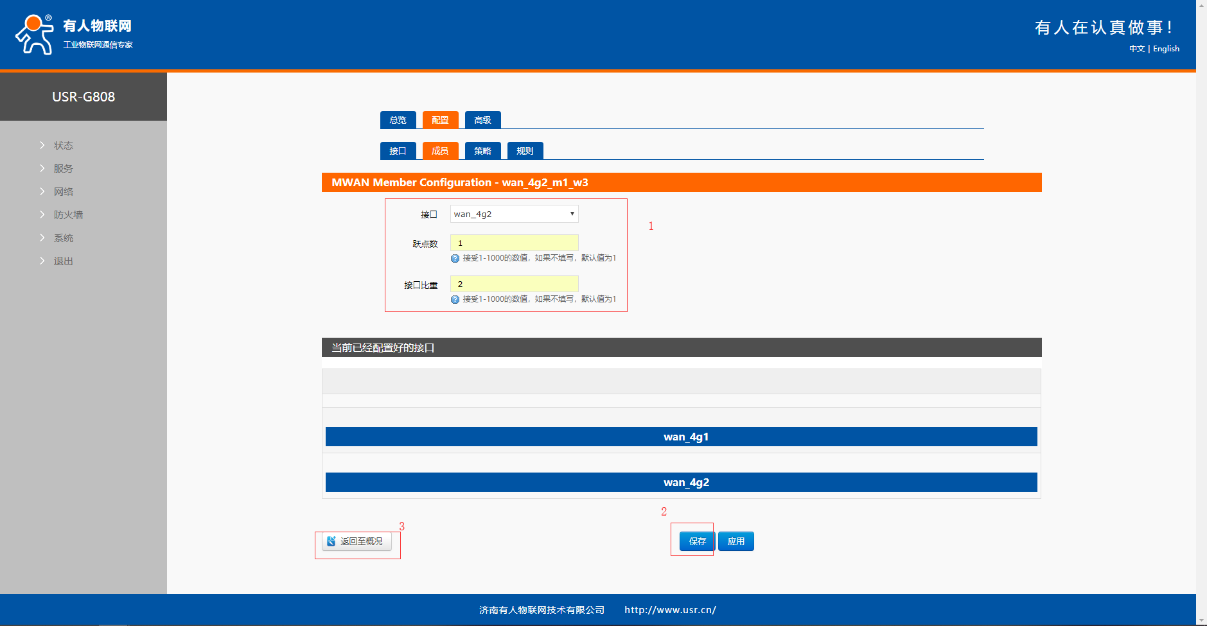
Task: Click help icon under 接口比重 field
Action: (x=455, y=299)
